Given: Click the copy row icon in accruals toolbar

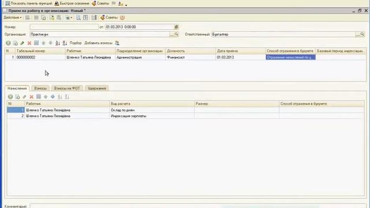Looking at the screenshot, I should [x=17, y=97].
